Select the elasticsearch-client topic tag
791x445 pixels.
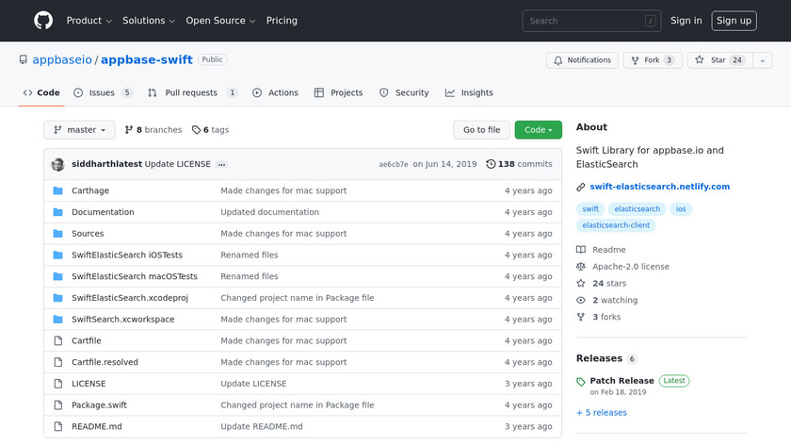pos(616,225)
